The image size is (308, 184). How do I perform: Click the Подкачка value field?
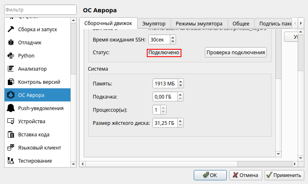(165, 97)
